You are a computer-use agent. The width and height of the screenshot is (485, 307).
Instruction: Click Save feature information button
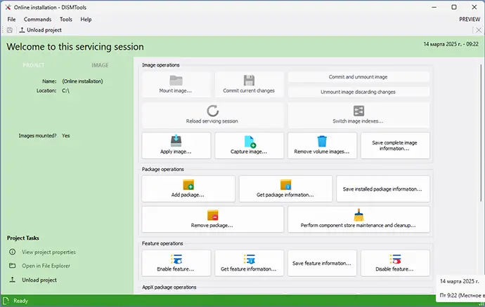tap(322, 263)
